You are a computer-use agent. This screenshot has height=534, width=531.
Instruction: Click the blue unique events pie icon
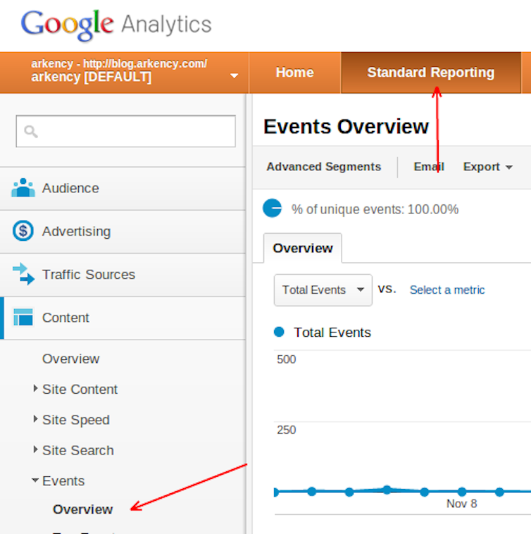272,209
